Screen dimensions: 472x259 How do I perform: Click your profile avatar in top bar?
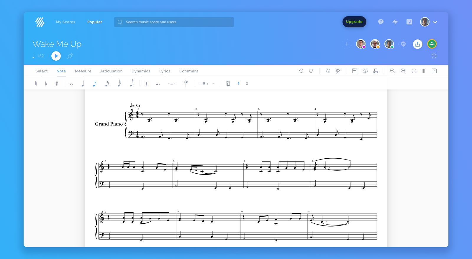[x=425, y=22]
